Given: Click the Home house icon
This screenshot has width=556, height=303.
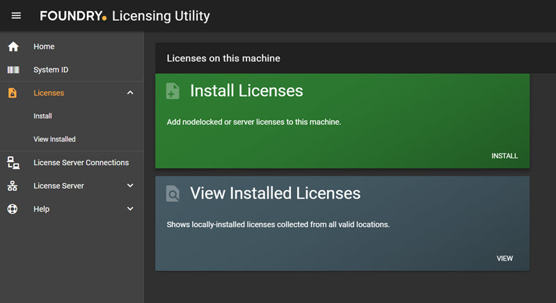Looking at the screenshot, I should [x=13, y=47].
